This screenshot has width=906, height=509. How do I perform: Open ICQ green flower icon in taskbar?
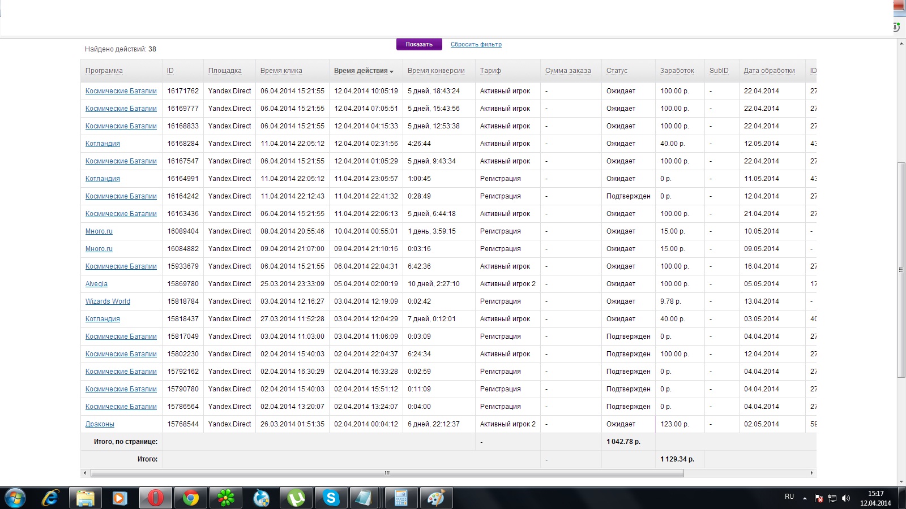[x=225, y=498]
